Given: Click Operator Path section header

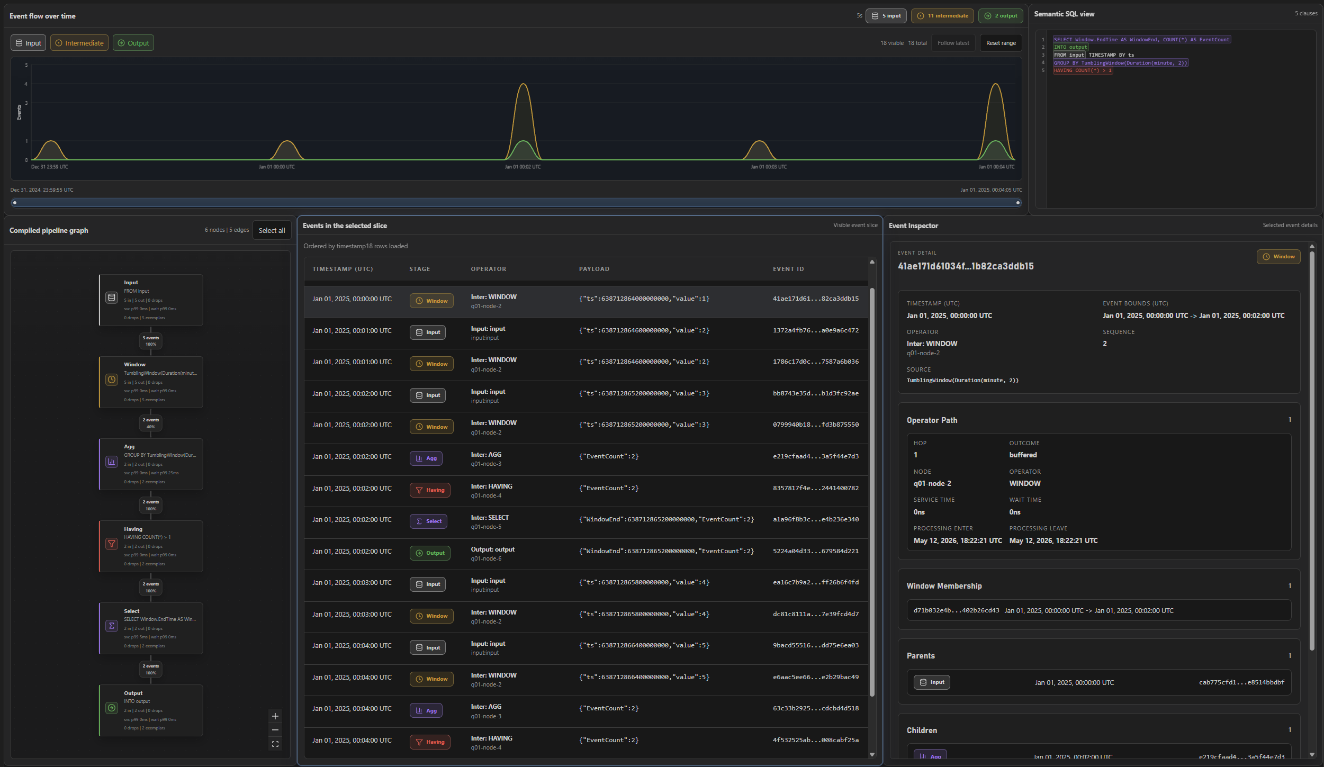Looking at the screenshot, I should (932, 420).
